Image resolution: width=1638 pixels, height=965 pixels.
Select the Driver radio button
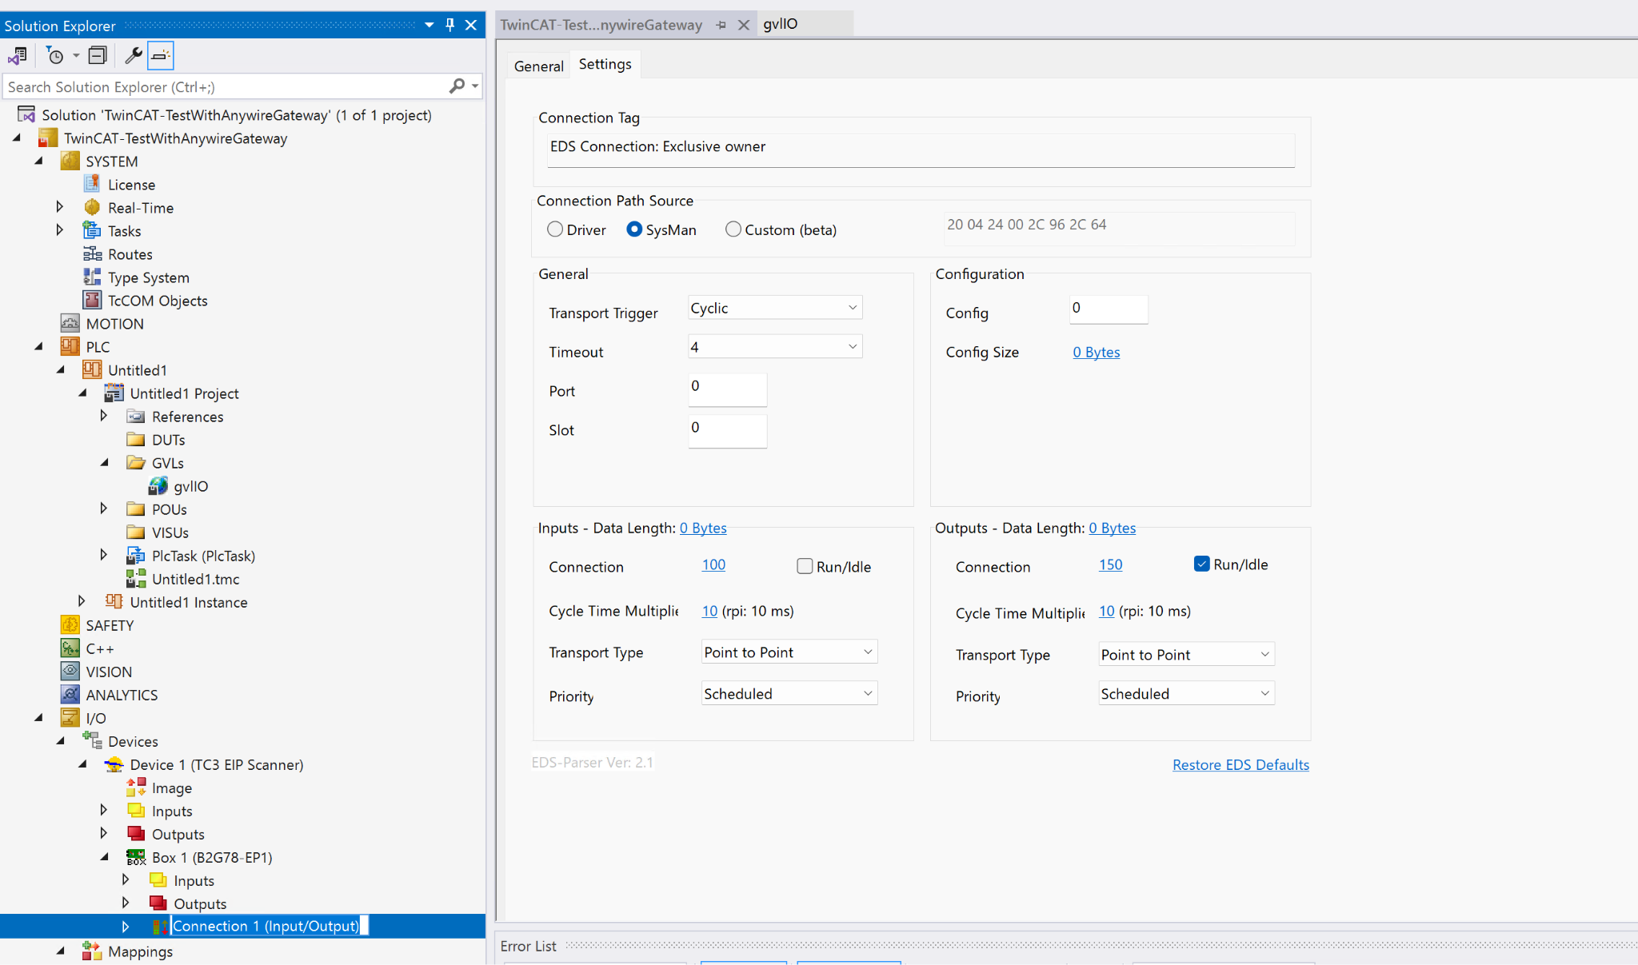click(555, 229)
